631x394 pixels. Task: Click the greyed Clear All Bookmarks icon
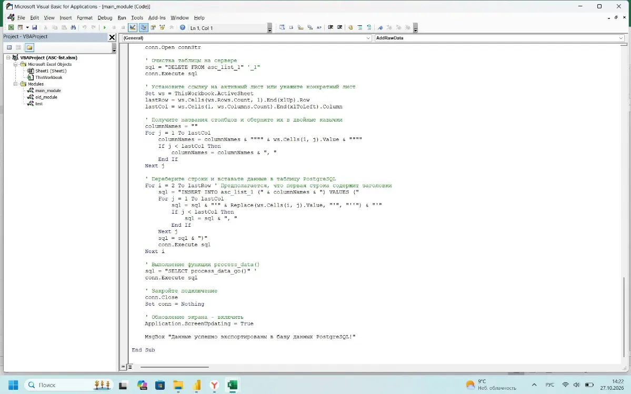408,27
